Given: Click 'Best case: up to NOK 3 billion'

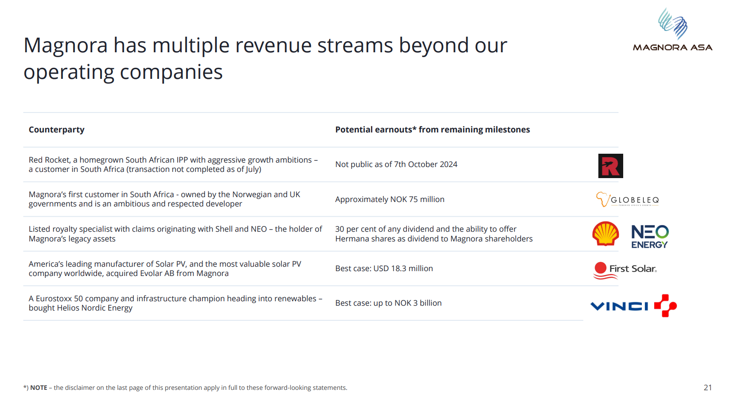Looking at the screenshot, I should [x=388, y=303].
